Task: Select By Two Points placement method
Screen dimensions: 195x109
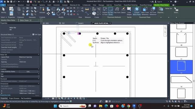Action: tap(110, 11)
